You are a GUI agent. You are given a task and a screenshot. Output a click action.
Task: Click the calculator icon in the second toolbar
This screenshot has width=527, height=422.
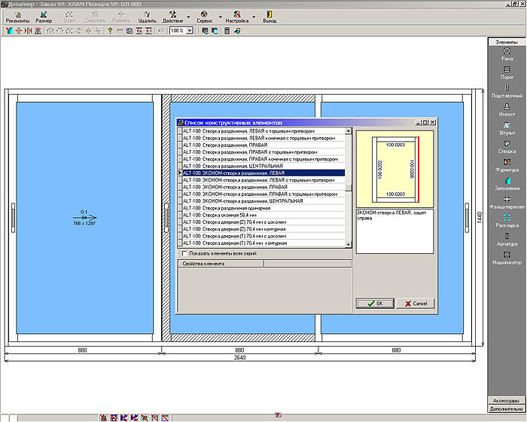(227, 31)
